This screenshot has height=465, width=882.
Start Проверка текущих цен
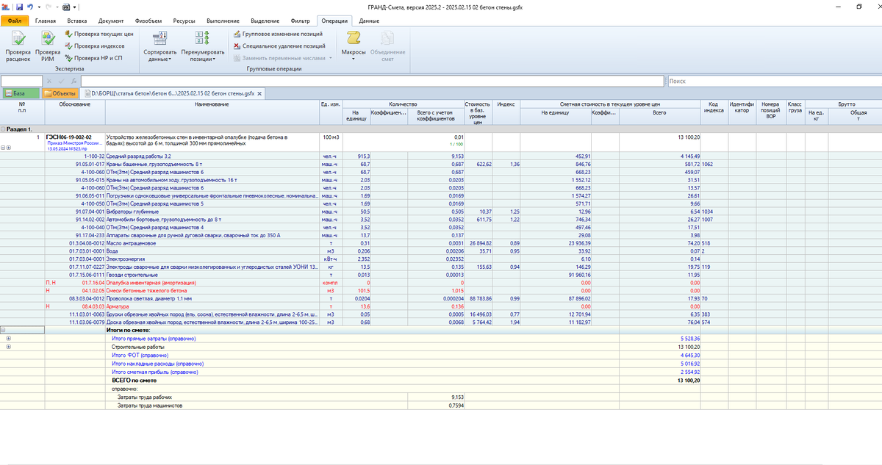(x=99, y=34)
